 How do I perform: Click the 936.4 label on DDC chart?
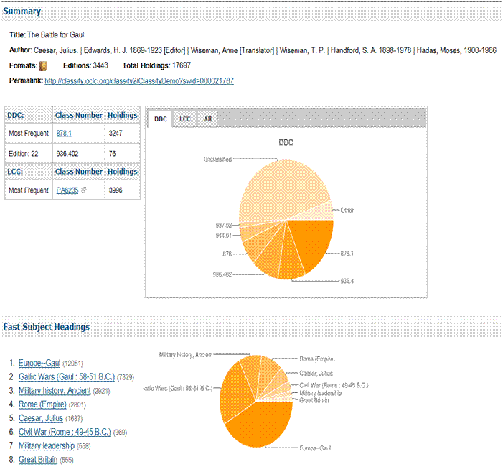point(347,281)
